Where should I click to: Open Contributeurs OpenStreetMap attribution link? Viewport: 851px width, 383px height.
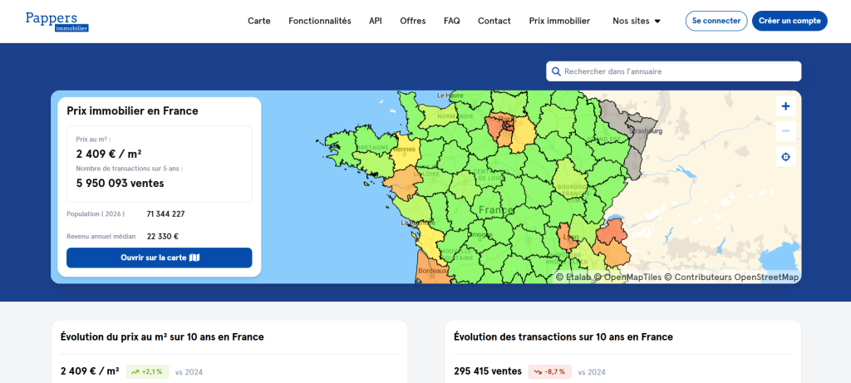click(x=731, y=277)
